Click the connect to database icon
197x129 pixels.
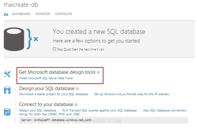[7, 111]
